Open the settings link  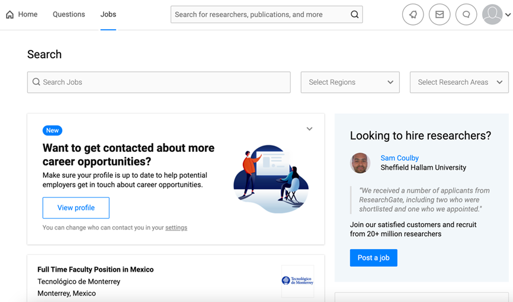click(176, 228)
